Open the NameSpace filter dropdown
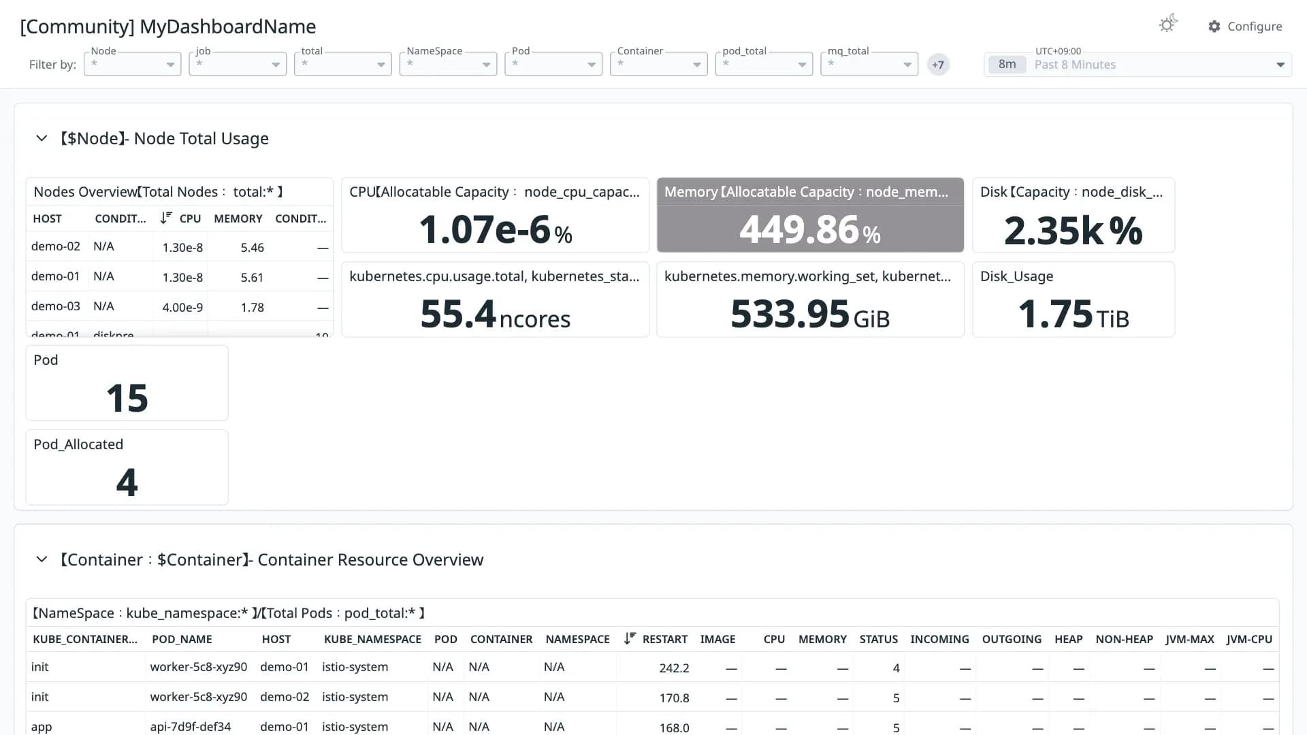The width and height of the screenshot is (1307, 735). click(448, 64)
